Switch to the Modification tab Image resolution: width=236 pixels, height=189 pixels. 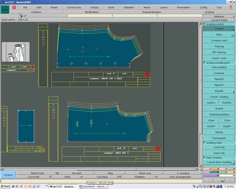92,12
